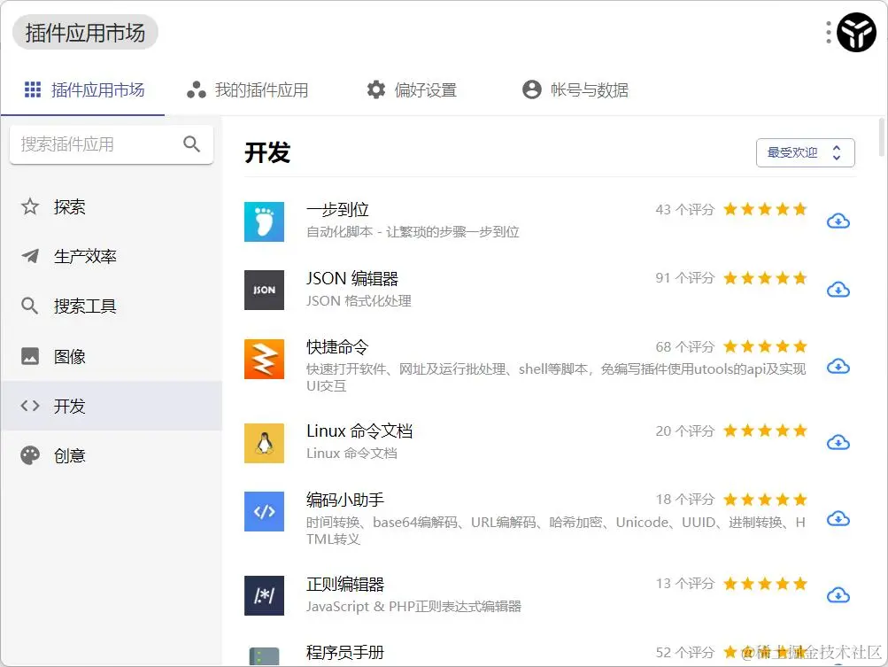Open the 最受欢迎 sort dropdown
This screenshot has width=888, height=667.
tap(806, 153)
